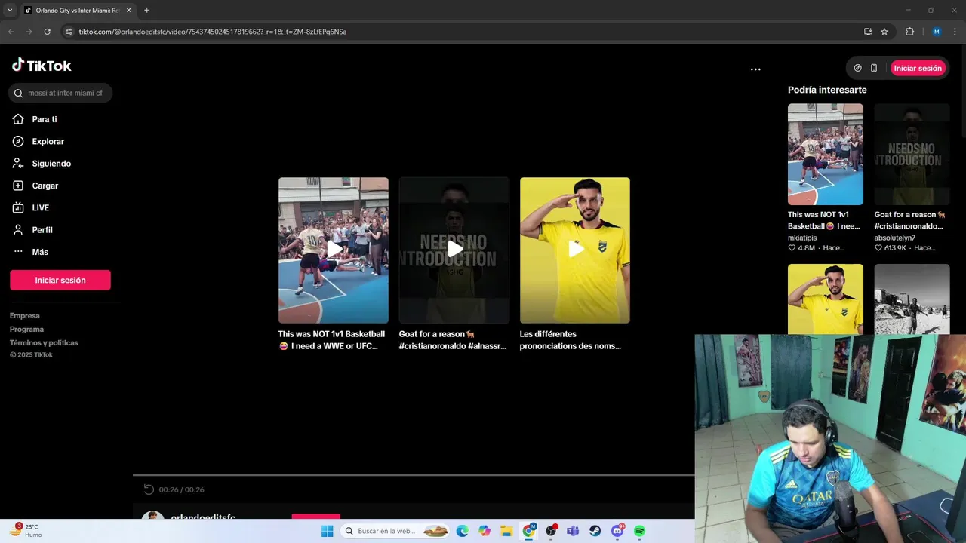
Task: Open the tab search dropdown
Action: 10,11
